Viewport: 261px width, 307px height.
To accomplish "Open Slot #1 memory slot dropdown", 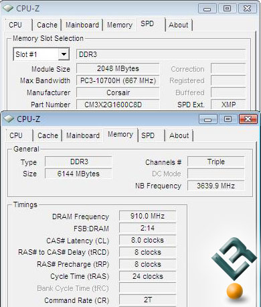I will [x=64, y=54].
